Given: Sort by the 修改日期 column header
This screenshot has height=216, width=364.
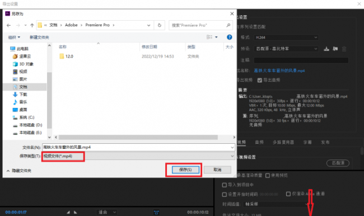Looking at the screenshot, I should click(150, 47).
